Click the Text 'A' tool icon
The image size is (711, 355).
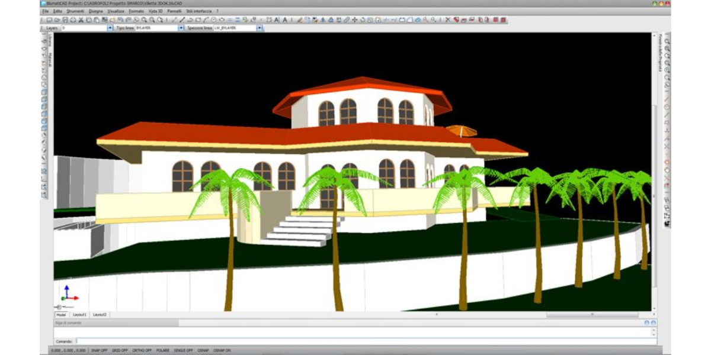point(284,20)
